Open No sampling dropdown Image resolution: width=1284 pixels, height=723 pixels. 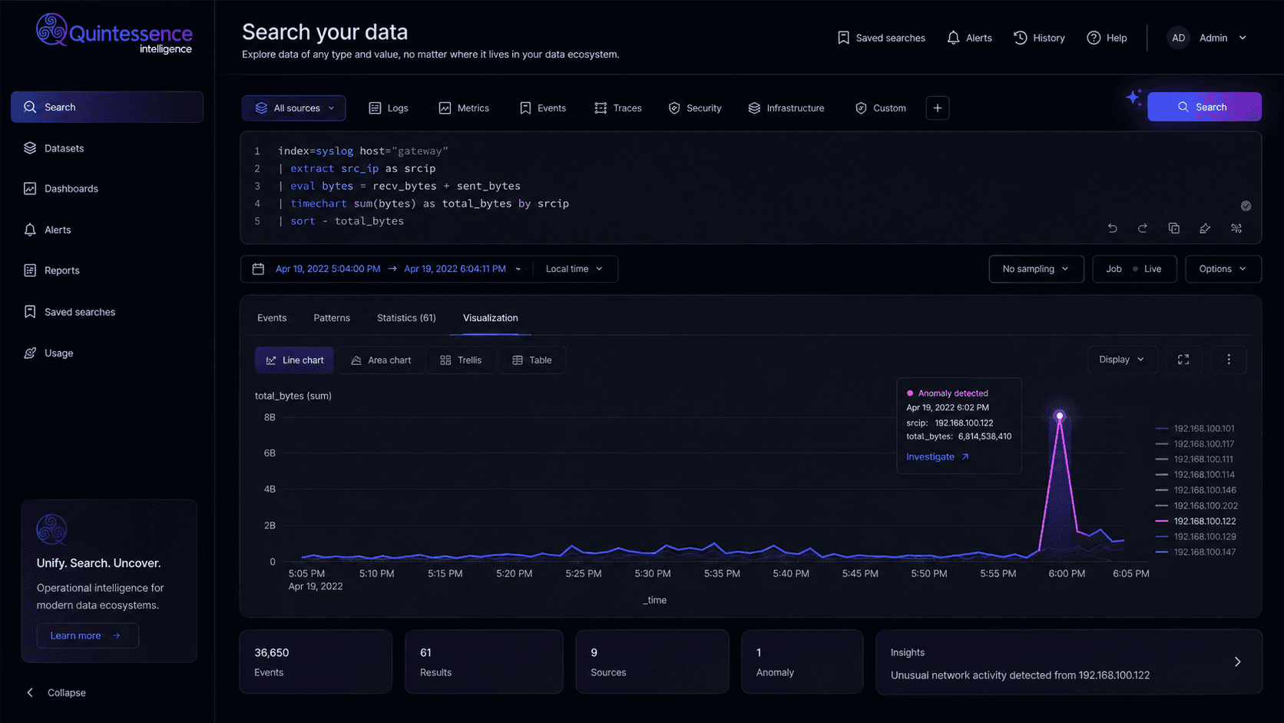coord(1036,269)
